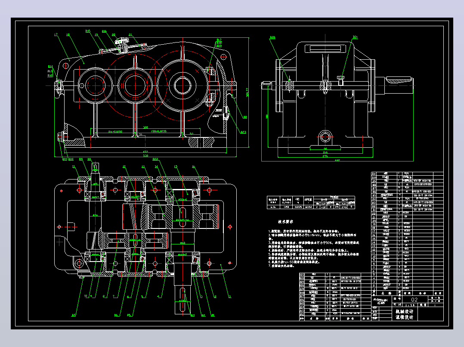Select the scale value in the title block
Viewport: 464px width, 347px height.
click(410, 305)
